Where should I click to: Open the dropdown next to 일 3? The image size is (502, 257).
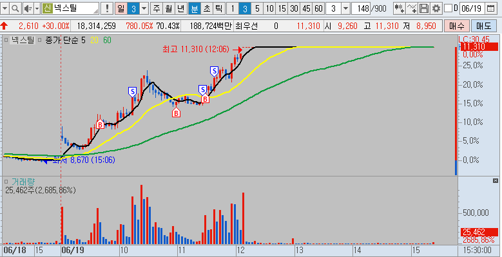(144, 8)
